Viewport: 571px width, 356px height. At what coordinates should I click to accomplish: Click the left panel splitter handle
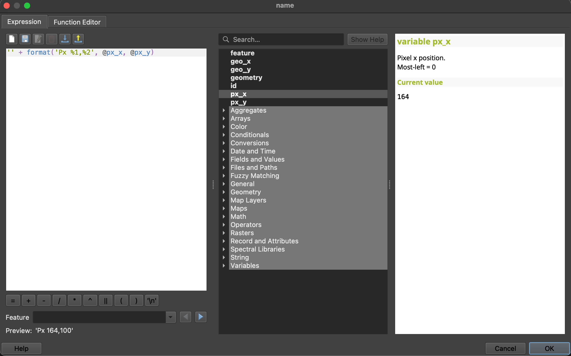tap(213, 184)
